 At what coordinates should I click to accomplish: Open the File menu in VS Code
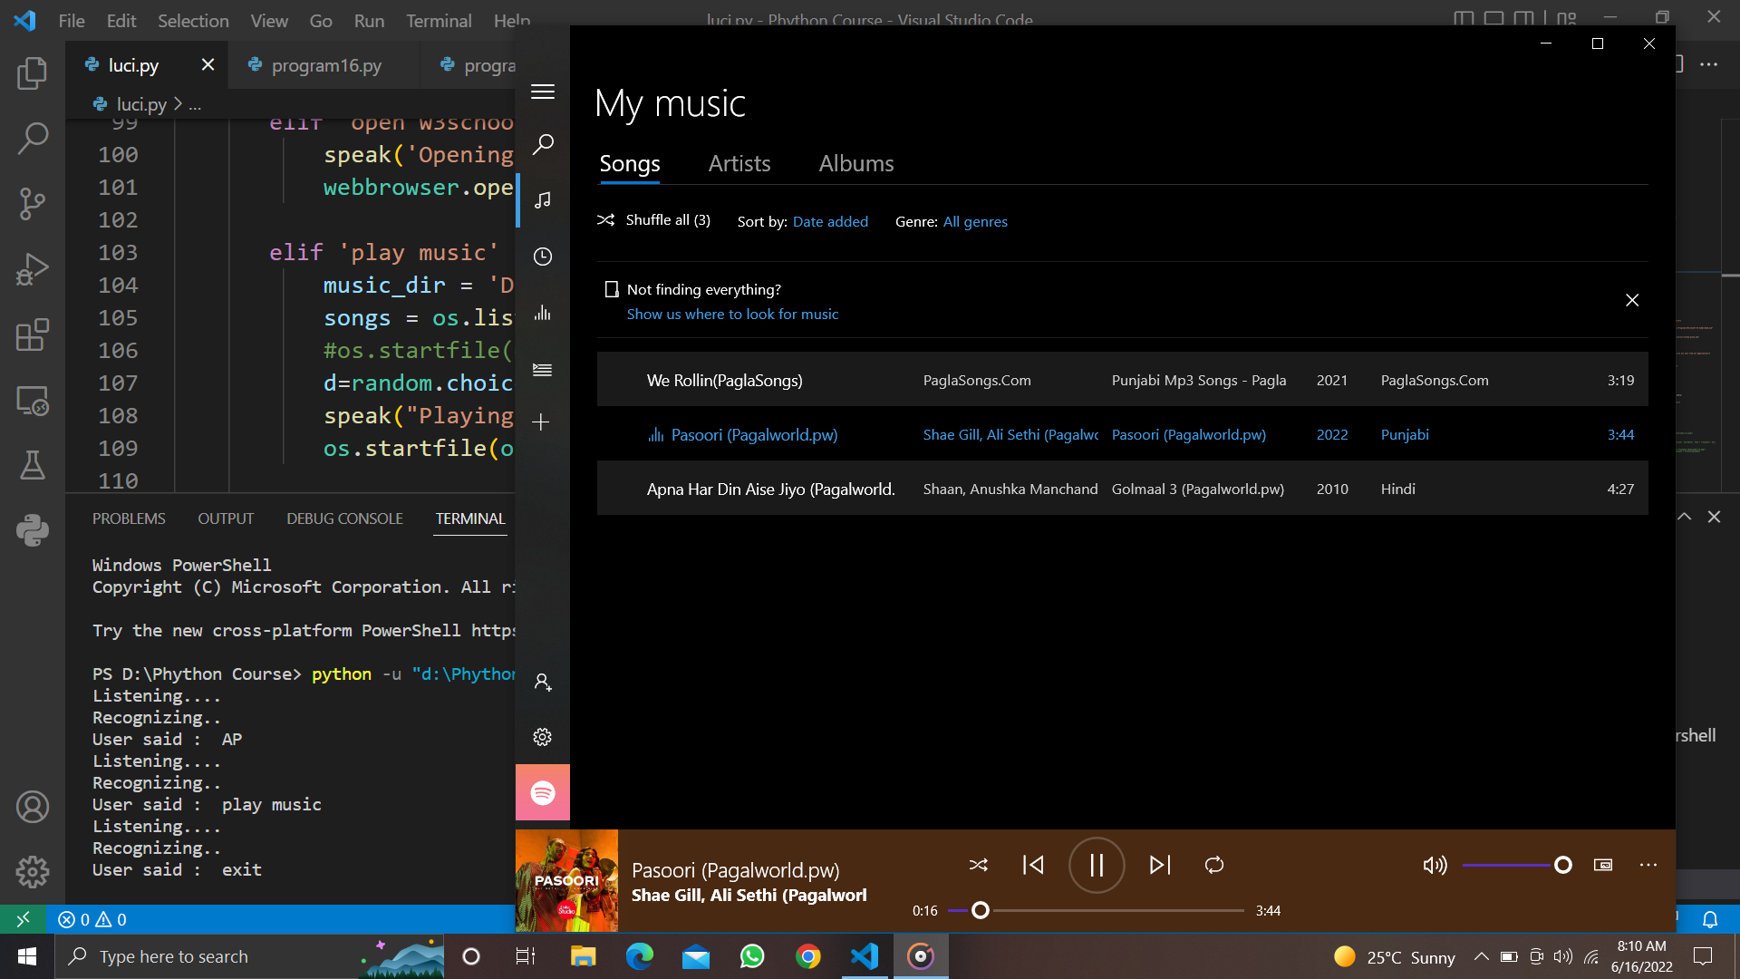72,20
